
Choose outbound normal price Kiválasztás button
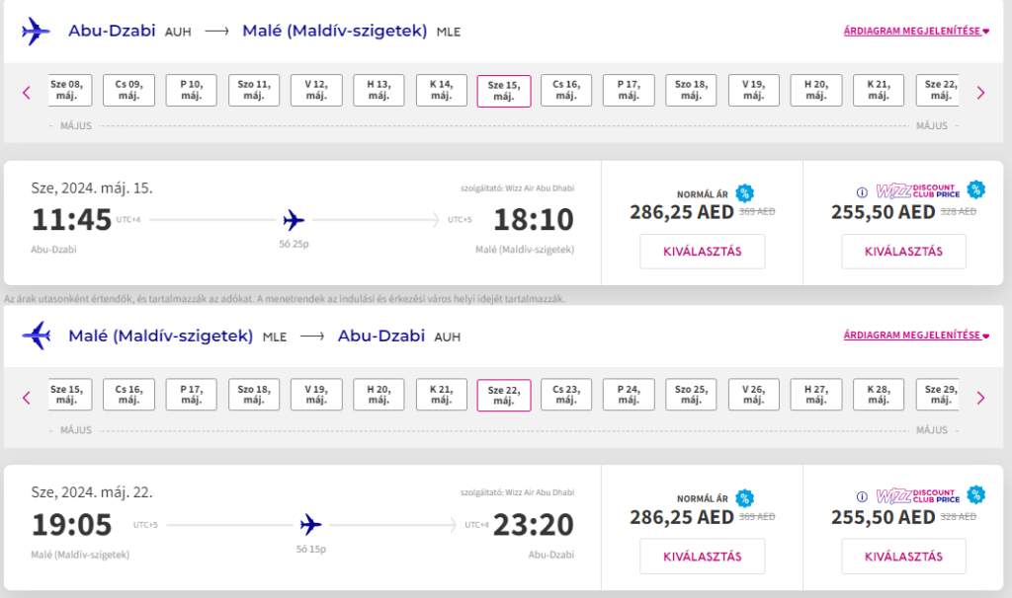pyautogui.click(x=703, y=252)
